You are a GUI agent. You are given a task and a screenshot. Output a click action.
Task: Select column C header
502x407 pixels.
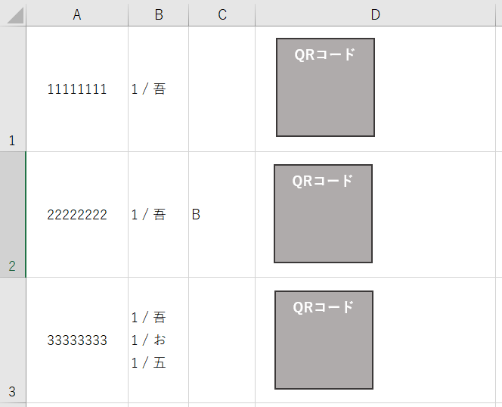point(222,14)
